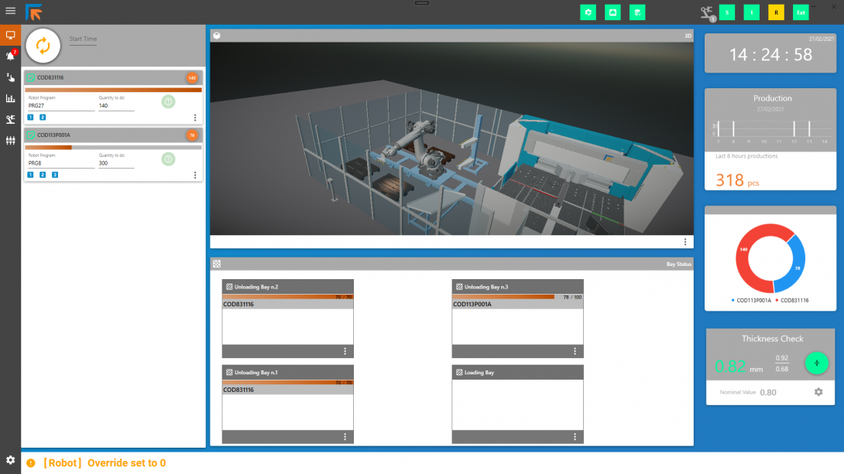Viewport: 844px width, 474px height.
Task: Expand the 3D view options menu
Action: (684, 242)
